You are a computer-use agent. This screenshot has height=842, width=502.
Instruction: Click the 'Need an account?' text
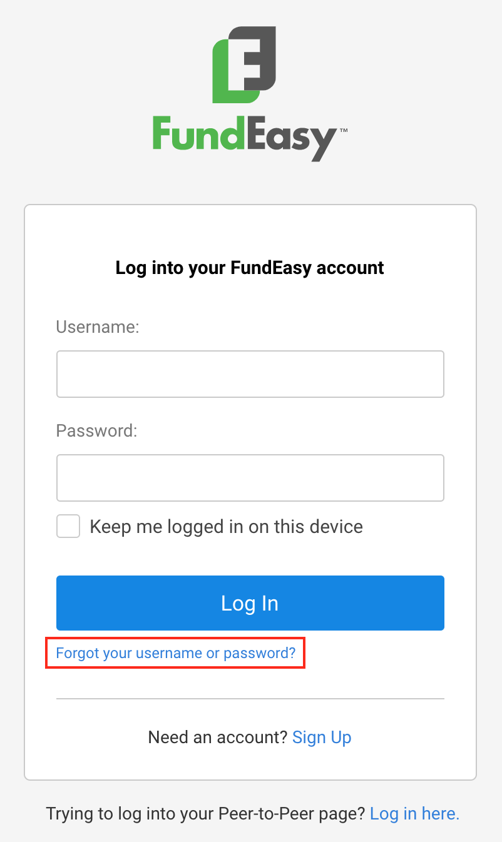point(217,737)
